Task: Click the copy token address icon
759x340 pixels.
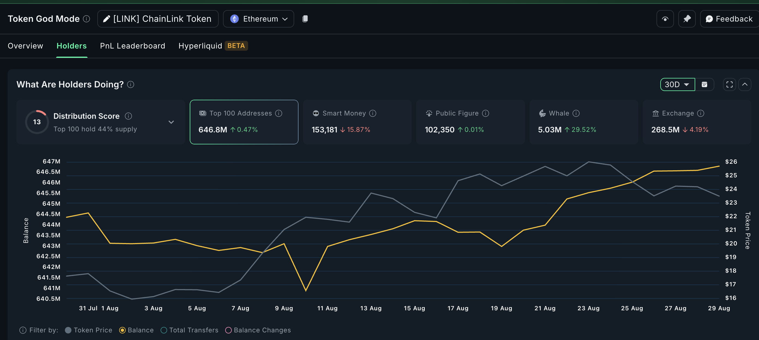Action: tap(305, 19)
